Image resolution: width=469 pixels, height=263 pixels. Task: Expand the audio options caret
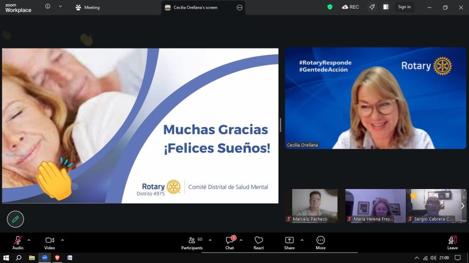[x=29, y=240]
